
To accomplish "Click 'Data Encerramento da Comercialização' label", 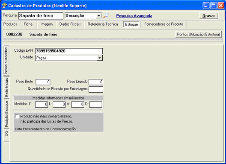I will tap(45, 129).
